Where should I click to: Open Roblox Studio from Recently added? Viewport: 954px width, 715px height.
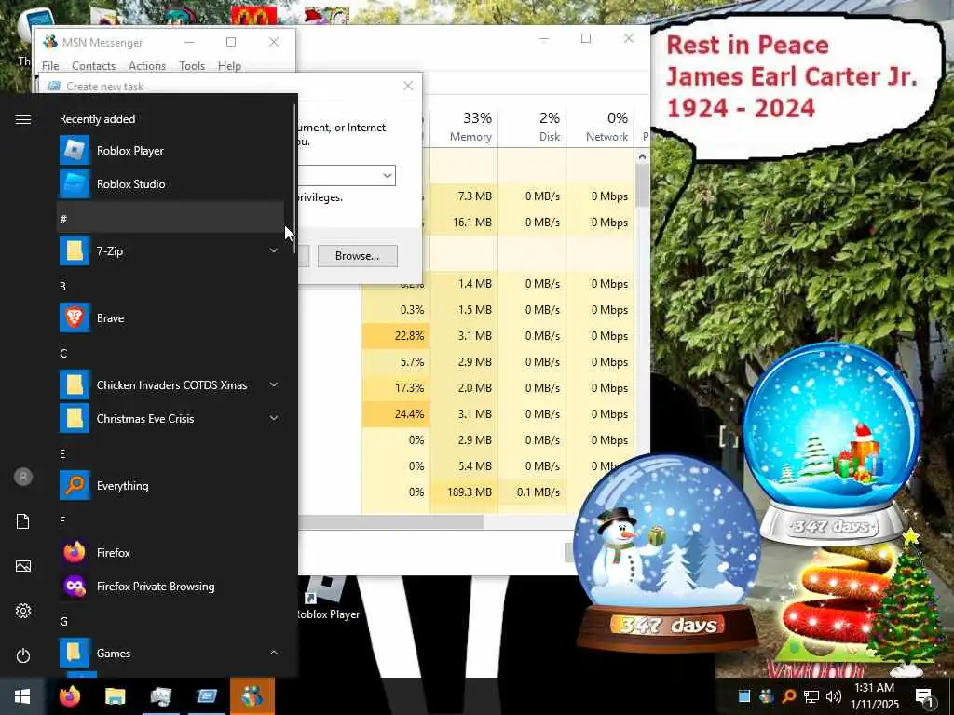coord(170,183)
